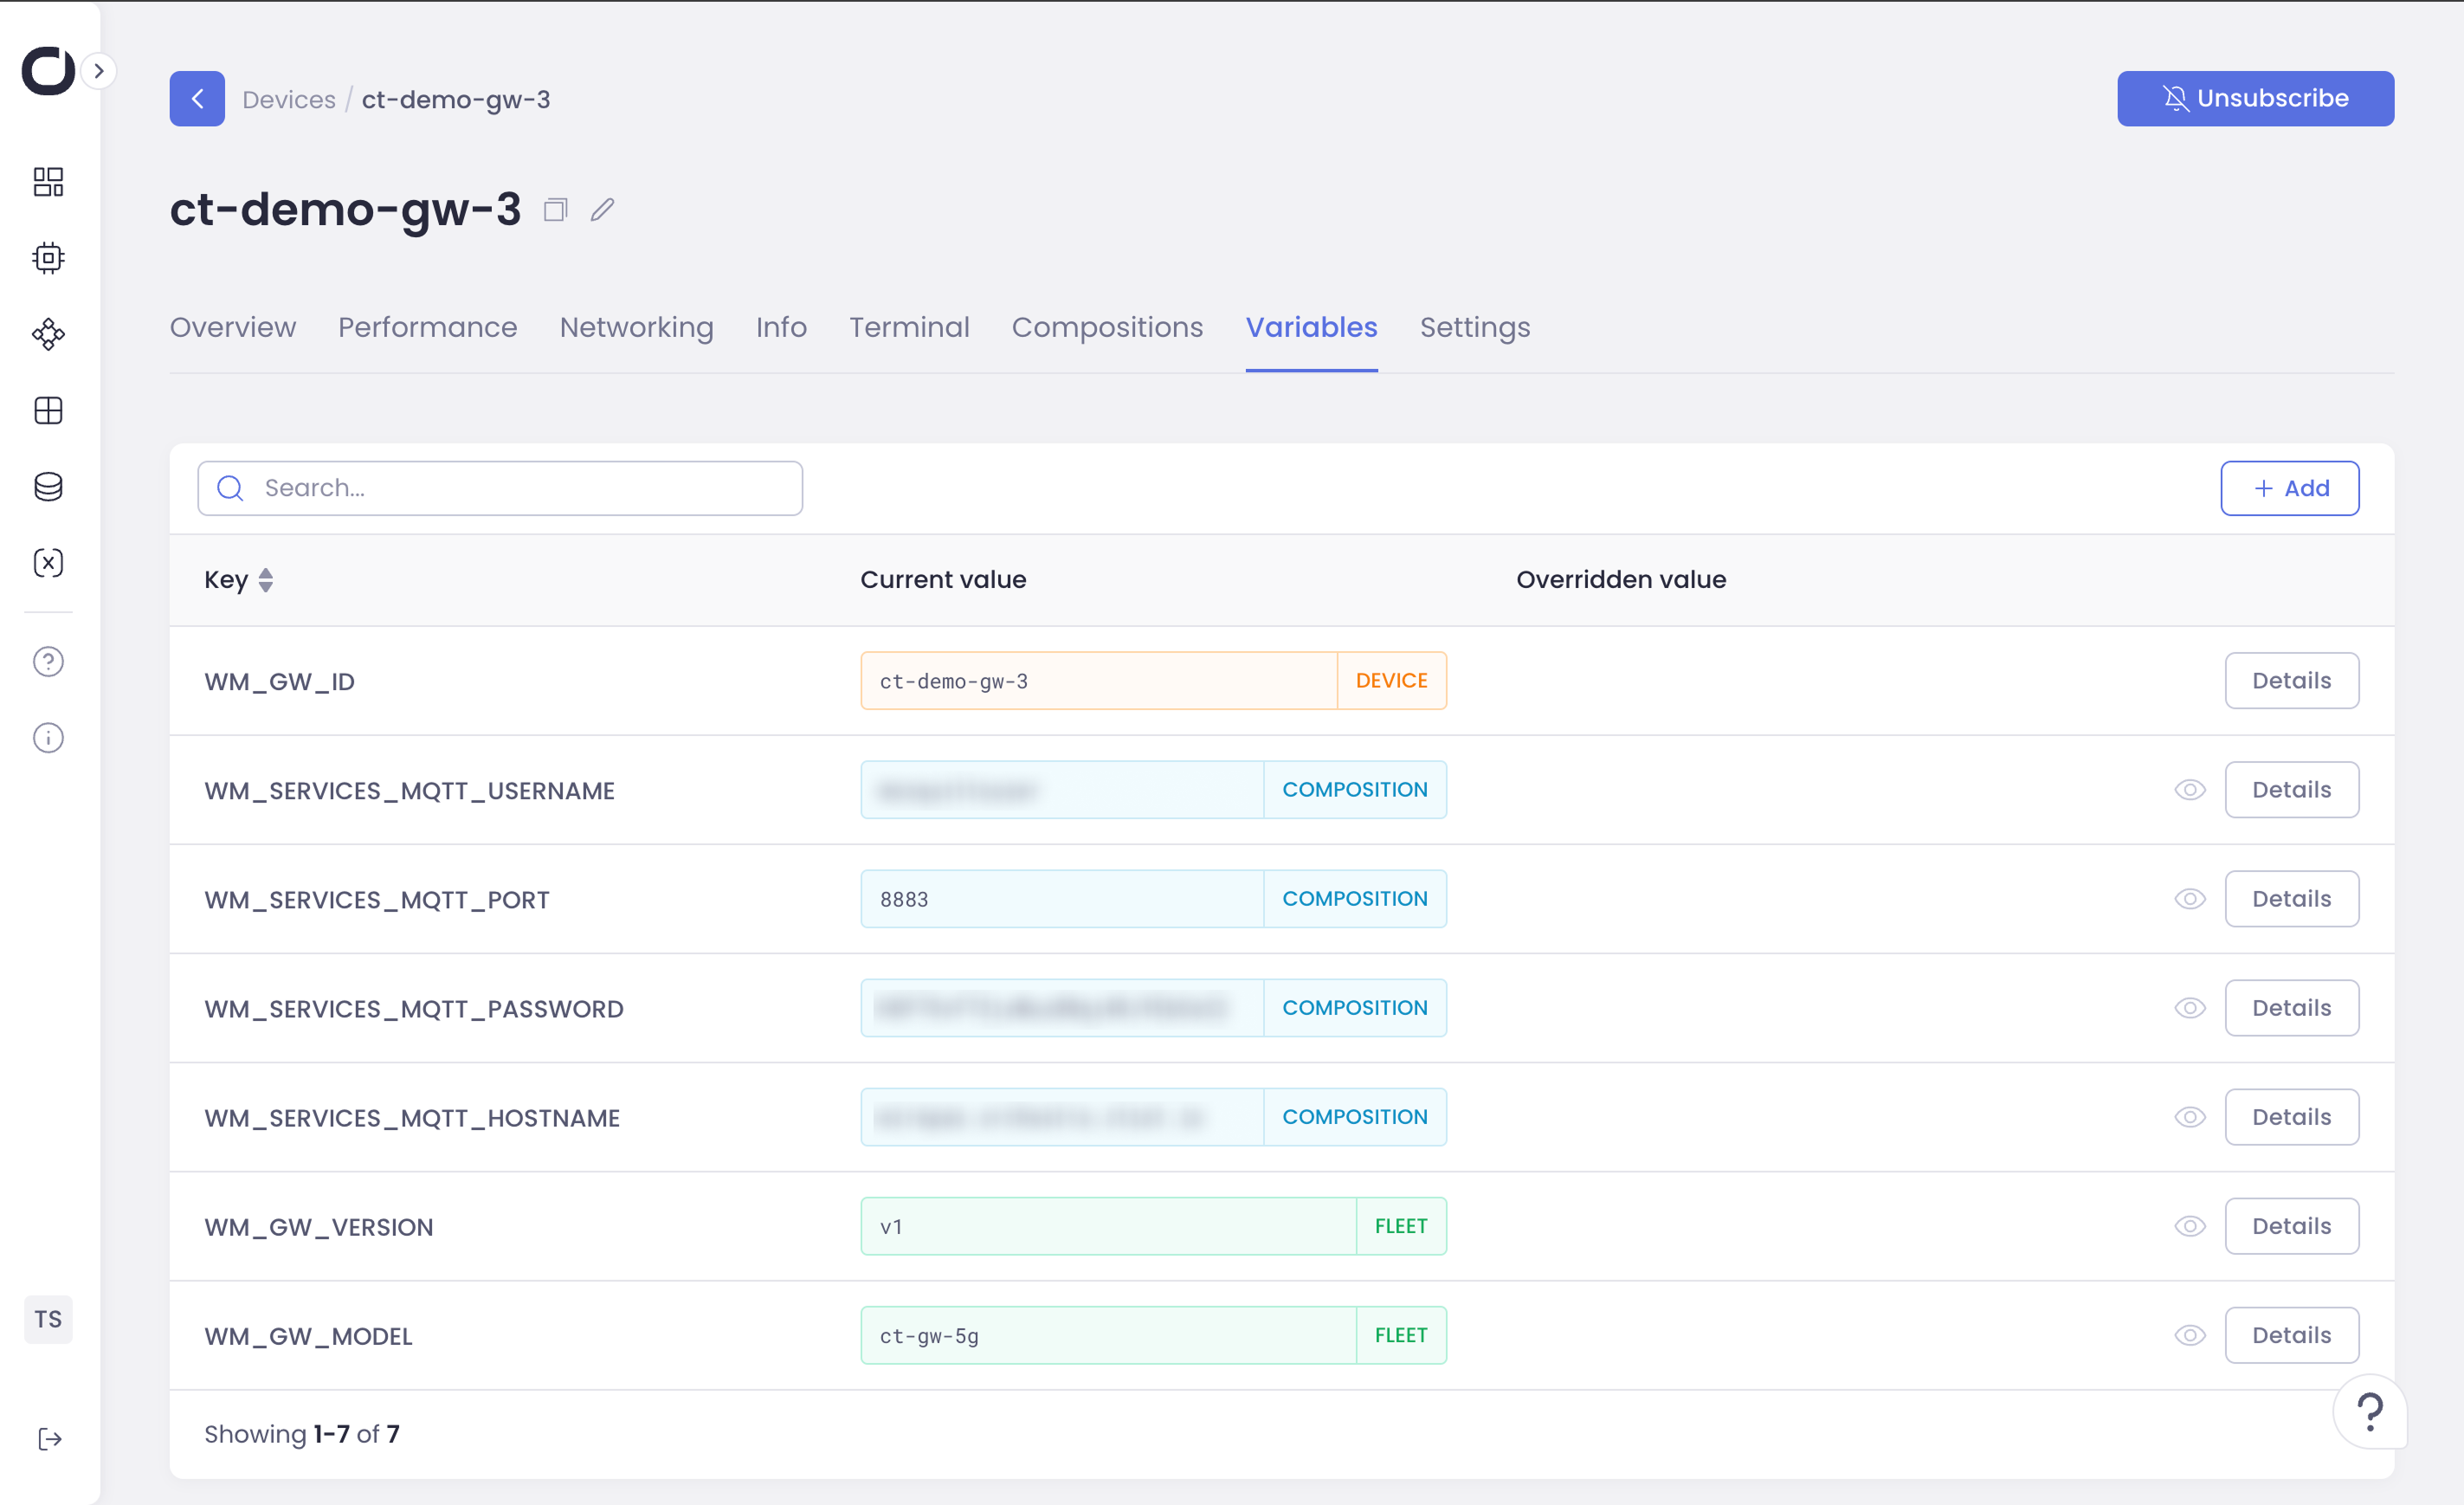Open Details for the WM_GW_ID row
The image size is (2464, 1505).
2291,681
